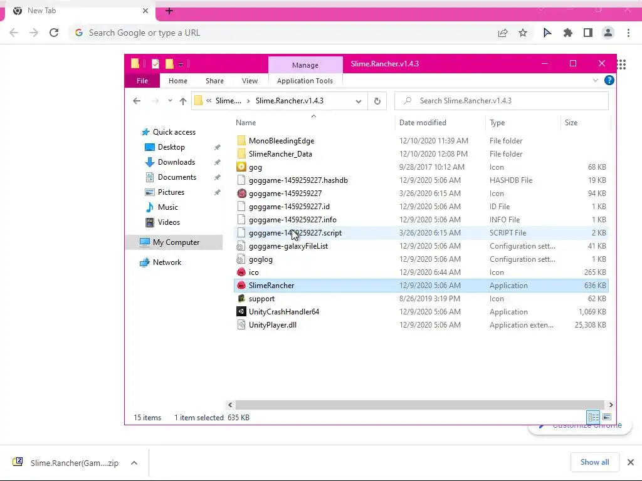Click the horizontal scrollbar in file list
Image resolution: width=642 pixels, height=481 pixels.
419,405
